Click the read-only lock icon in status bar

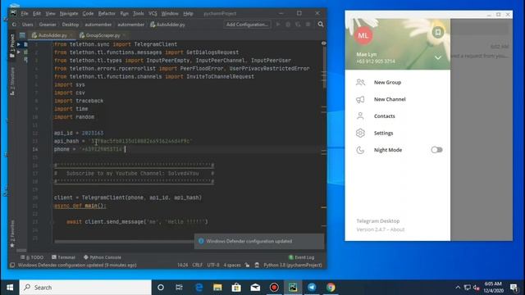pos(247,265)
